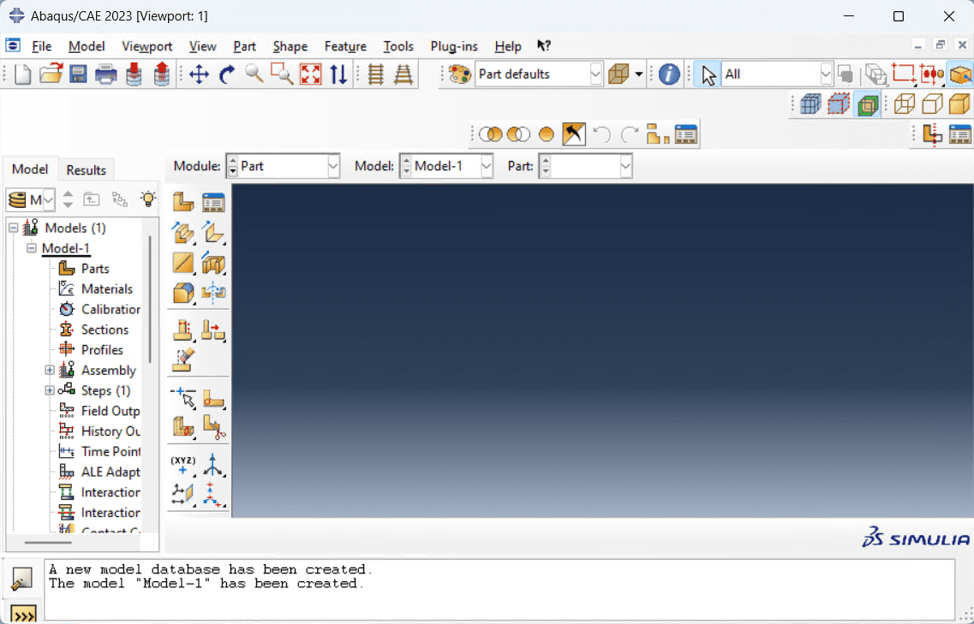Select Create Wire Planar tool
This screenshot has height=624, width=974.
click(x=183, y=263)
